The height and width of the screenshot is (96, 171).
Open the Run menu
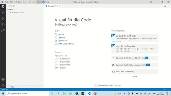[x=34, y=2]
